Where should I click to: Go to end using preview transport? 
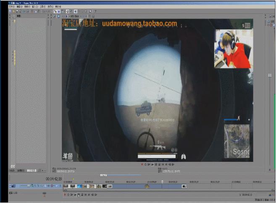tap(166, 164)
